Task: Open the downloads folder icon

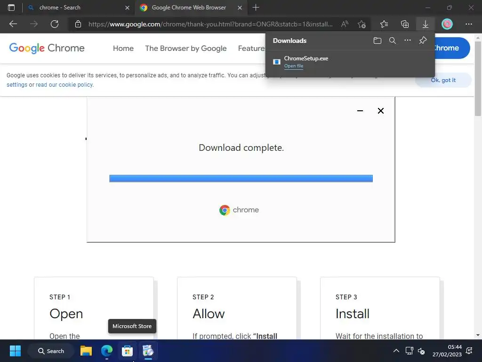Action: pos(378,41)
